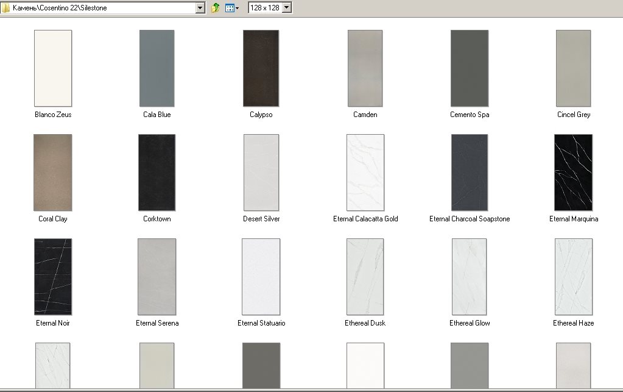Image resolution: width=623 pixels, height=392 pixels.
Task: Click the Silestone path text field
Action: (x=102, y=7)
